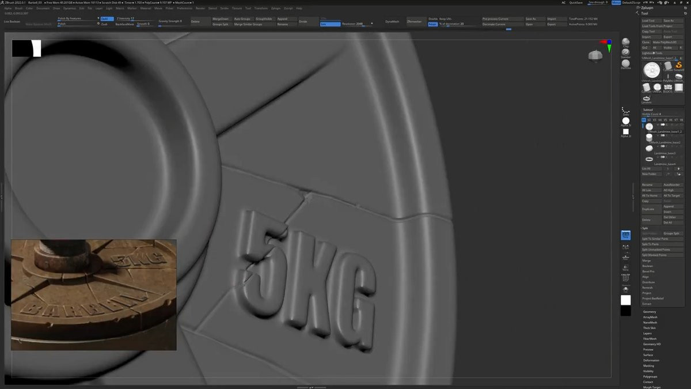Select the SimpleBrush tool icon
This screenshot has width=691, height=389.
tap(679, 66)
